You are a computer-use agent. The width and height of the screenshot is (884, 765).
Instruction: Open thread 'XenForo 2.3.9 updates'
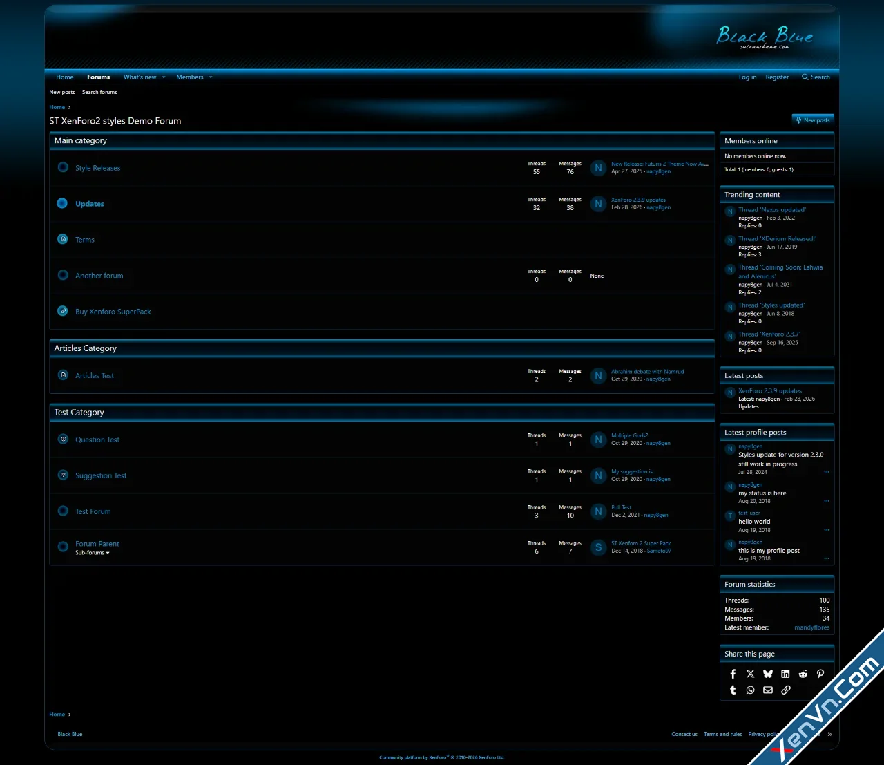(x=638, y=199)
